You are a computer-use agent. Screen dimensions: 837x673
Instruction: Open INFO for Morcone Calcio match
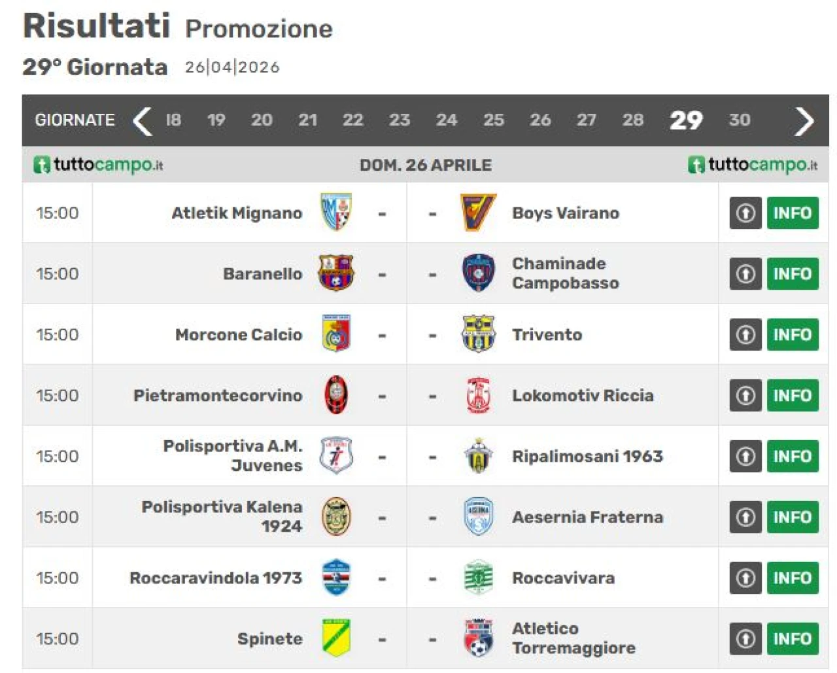point(792,334)
